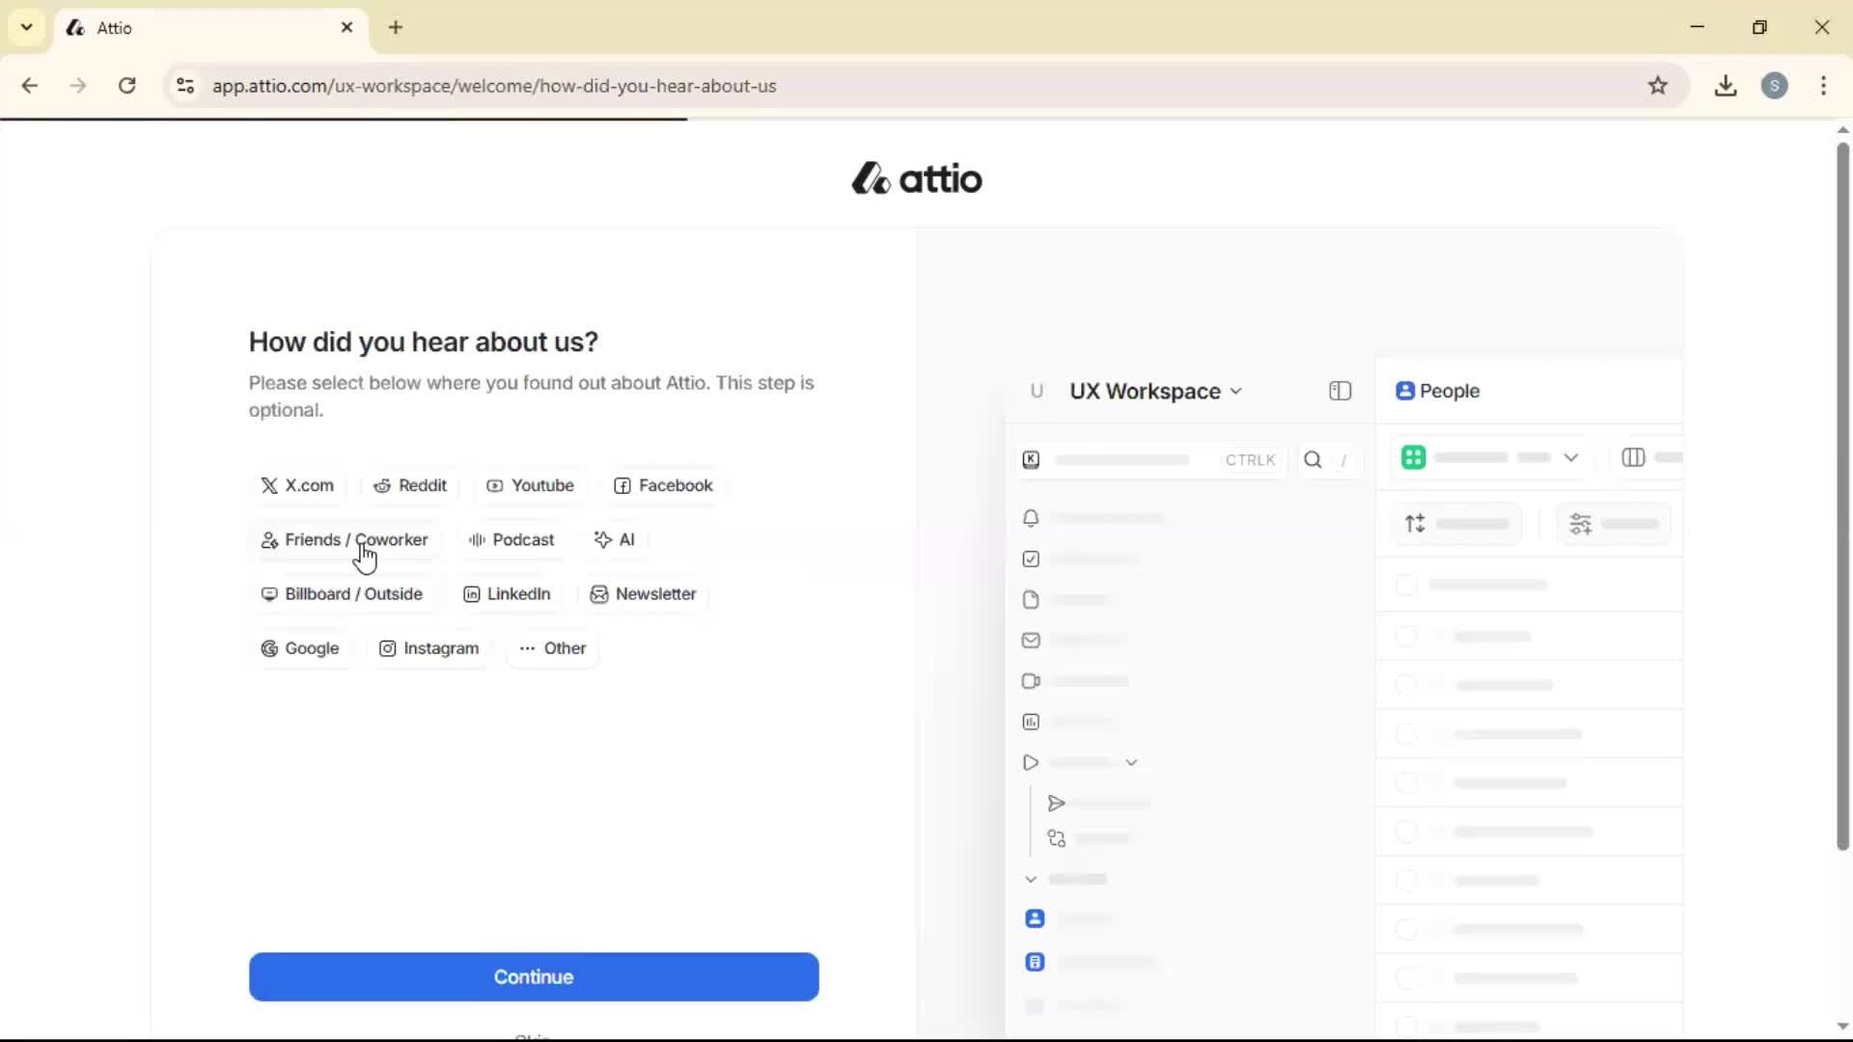
Task: Select the notifications bell icon in the sidebar
Action: pyautogui.click(x=1031, y=518)
